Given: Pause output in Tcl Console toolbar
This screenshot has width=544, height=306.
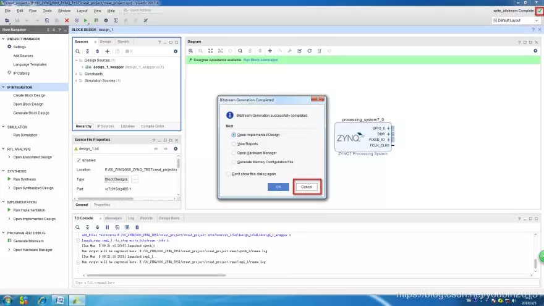Looking at the screenshot, I should pyautogui.click(x=107, y=227).
